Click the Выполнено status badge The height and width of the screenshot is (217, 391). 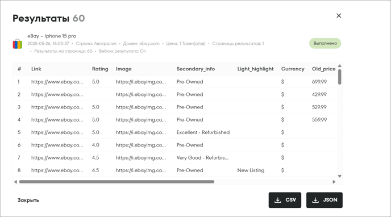(325, 43)
